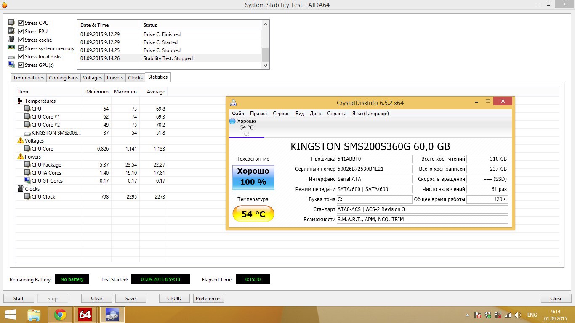Image resolution: width=575 pixels, height=323 pixels.
Task: Open the Action Center flag icon
Action: pos(478,315)
